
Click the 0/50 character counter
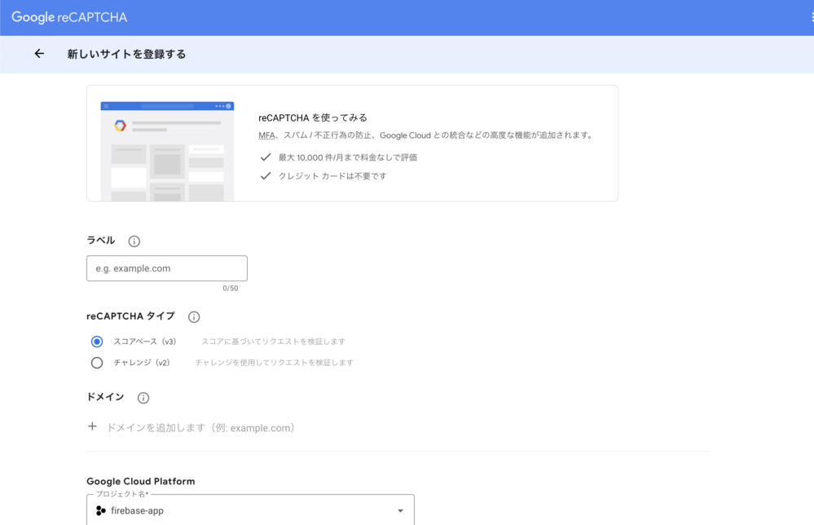pyautogui.click(x=231, y=289)
